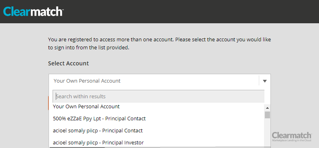Click the scrollbar track below the thumb
The width and height of the screenshot is (319, 148).
(267, 132)
